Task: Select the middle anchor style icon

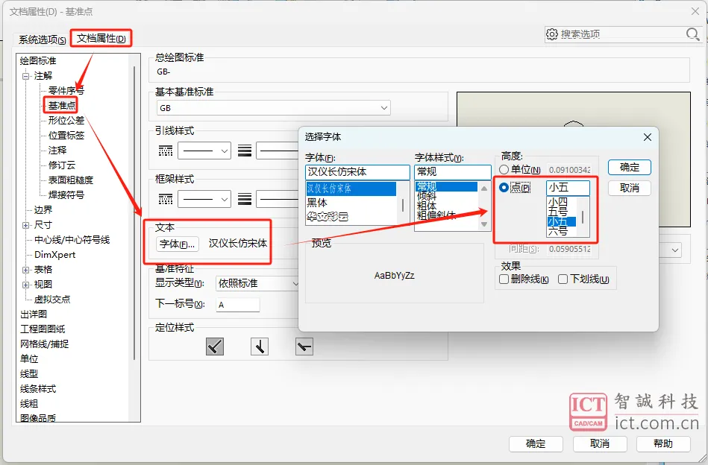Action: pos(260,347)
